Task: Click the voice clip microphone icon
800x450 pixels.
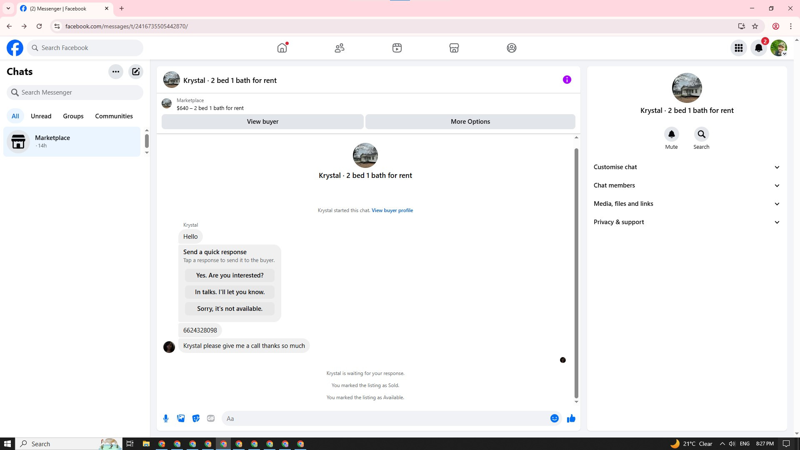Action: pos(166,418)
